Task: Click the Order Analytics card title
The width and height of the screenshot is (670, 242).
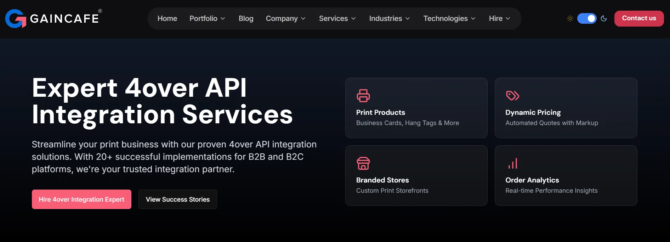Action: (x=532, y=180)
